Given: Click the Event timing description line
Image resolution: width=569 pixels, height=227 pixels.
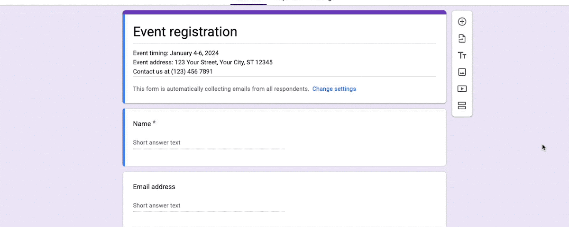Looking at the screenshot, I should tap(176, 53).
